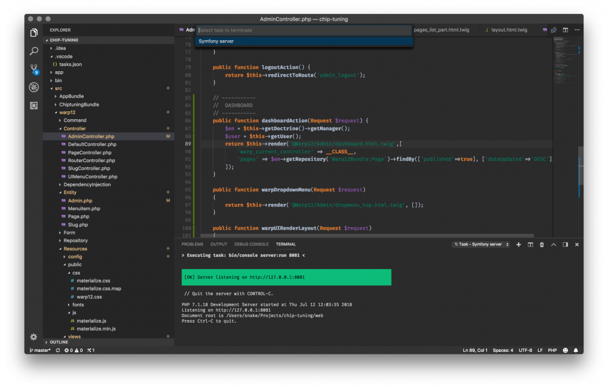Open Source Control view with badge

pyautogui.click(x=34, y=69)
